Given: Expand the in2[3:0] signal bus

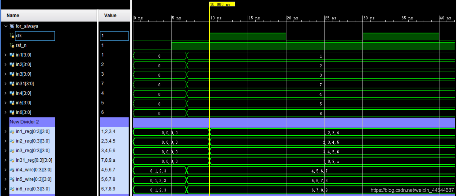Looking at the screenshot, I should tap(6, 65).
